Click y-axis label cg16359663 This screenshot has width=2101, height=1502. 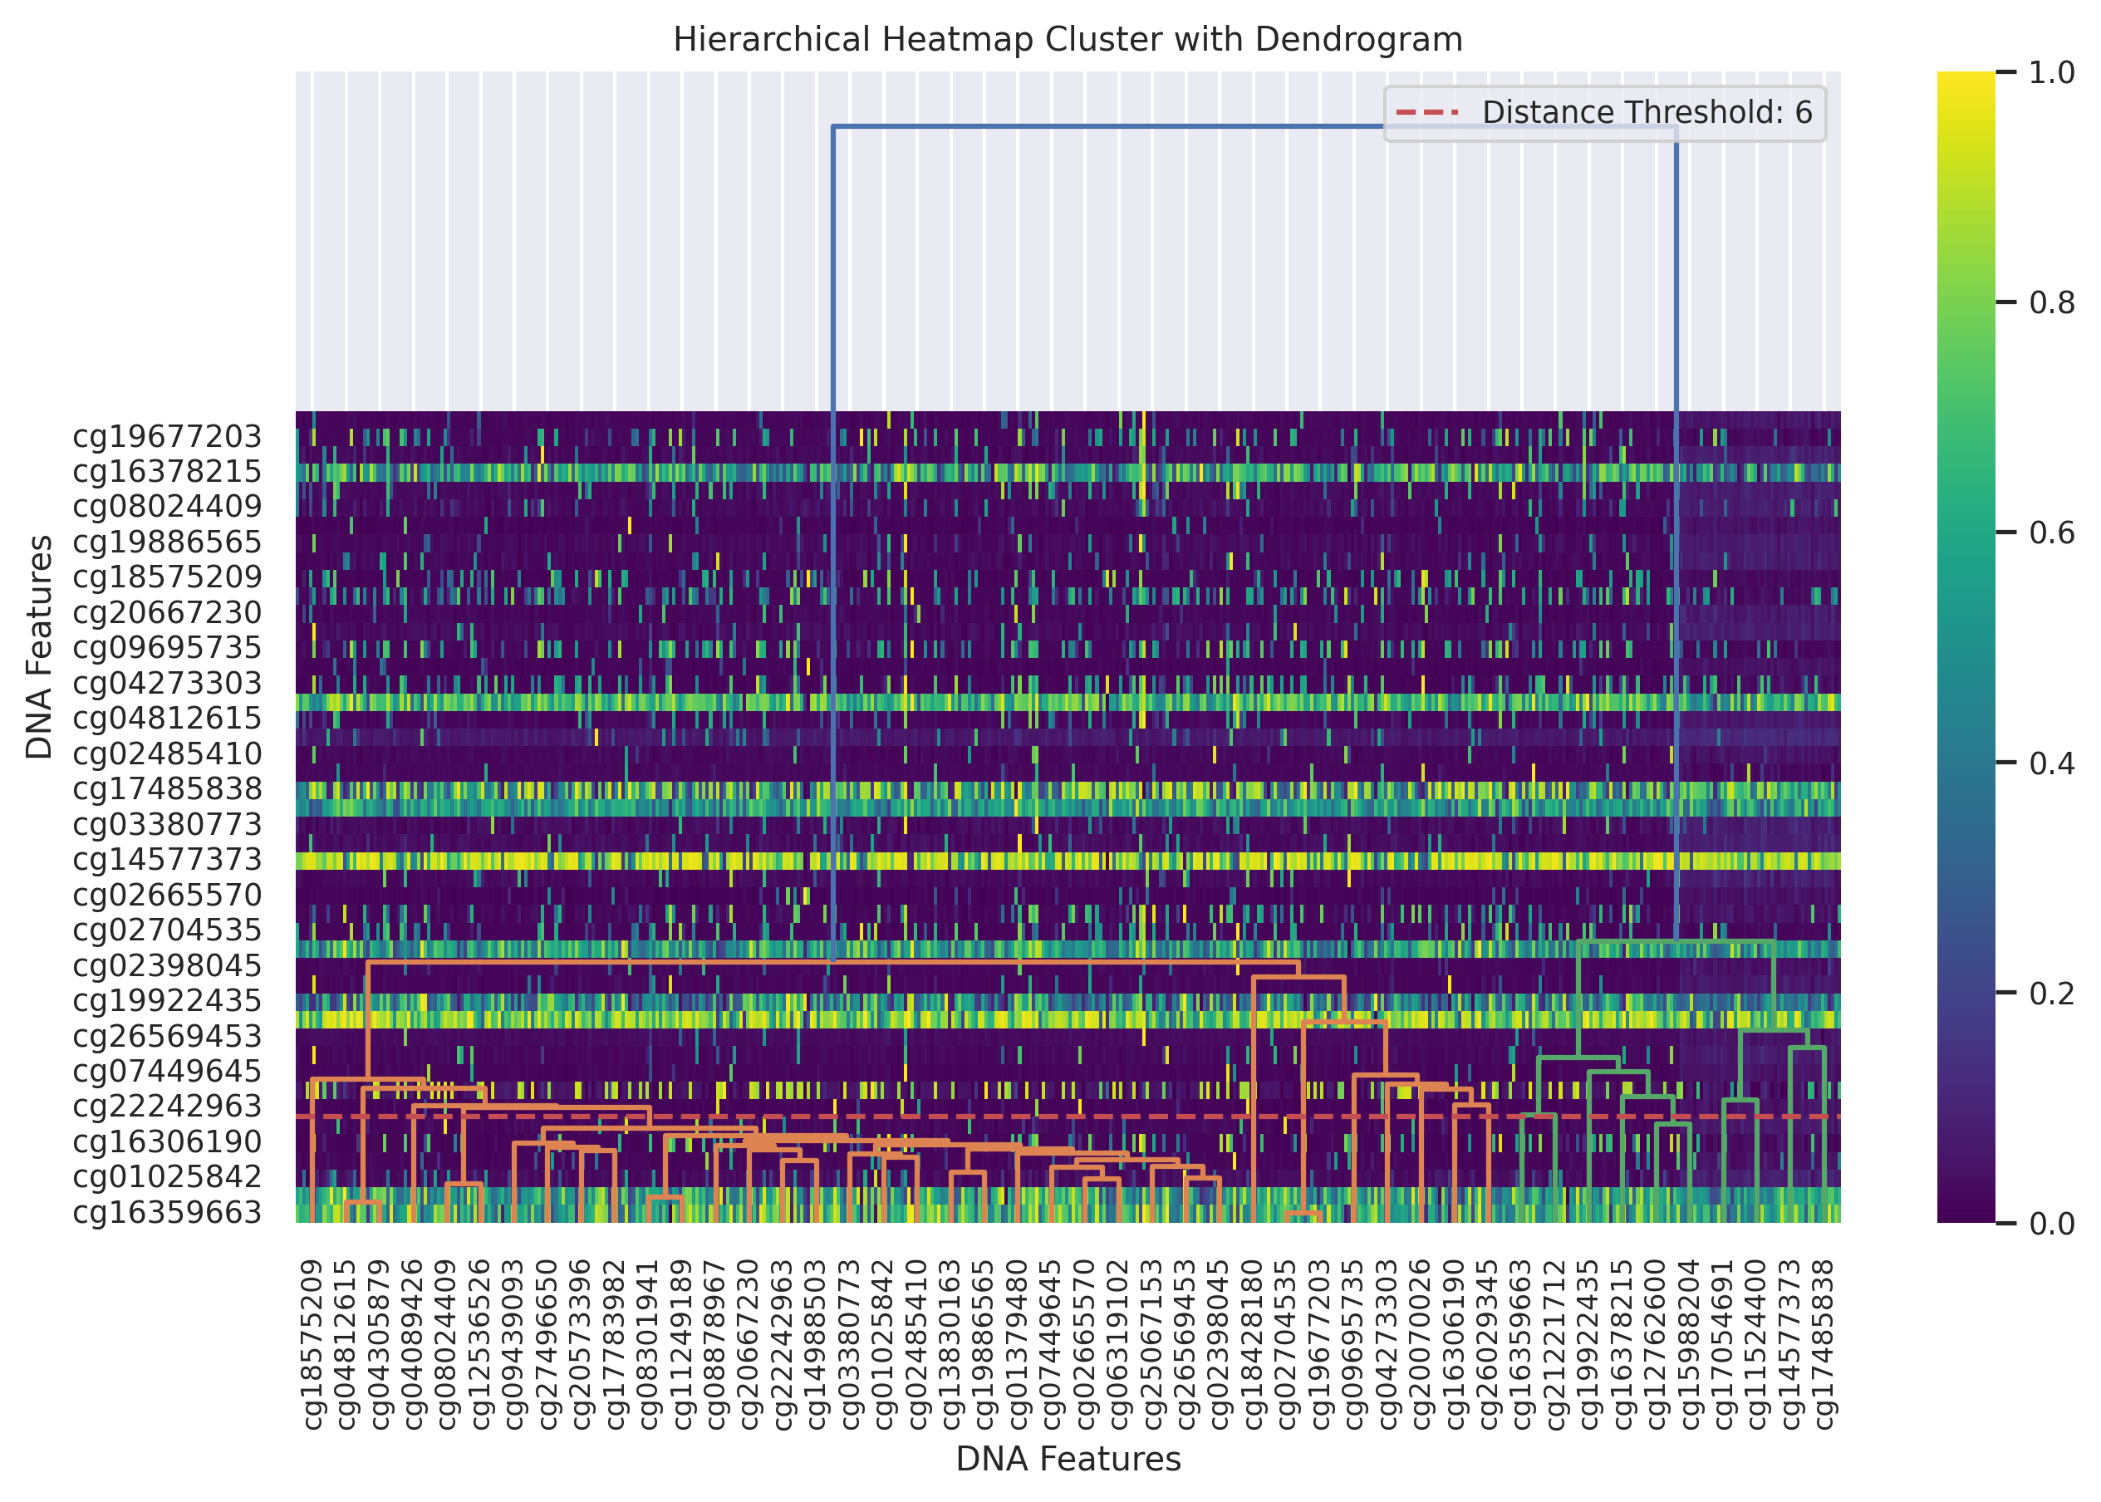point(167,1213)
